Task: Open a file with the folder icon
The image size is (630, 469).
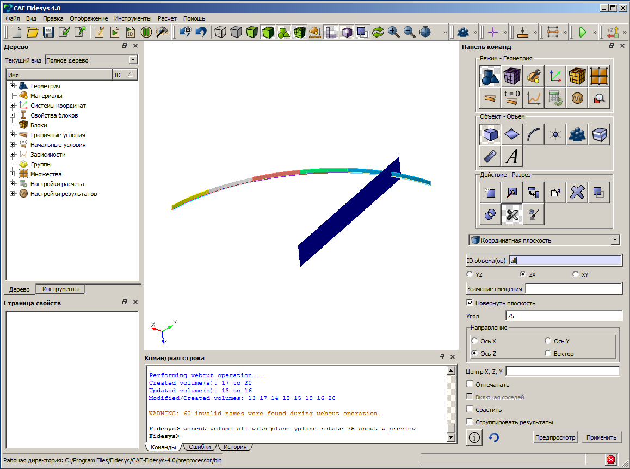Action: 33,32
